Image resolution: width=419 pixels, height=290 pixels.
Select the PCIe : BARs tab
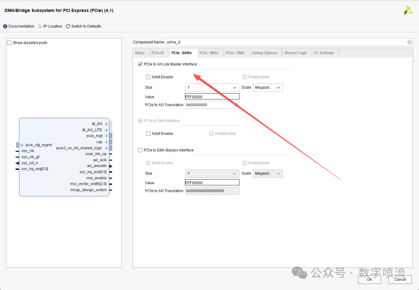point(182,53)
